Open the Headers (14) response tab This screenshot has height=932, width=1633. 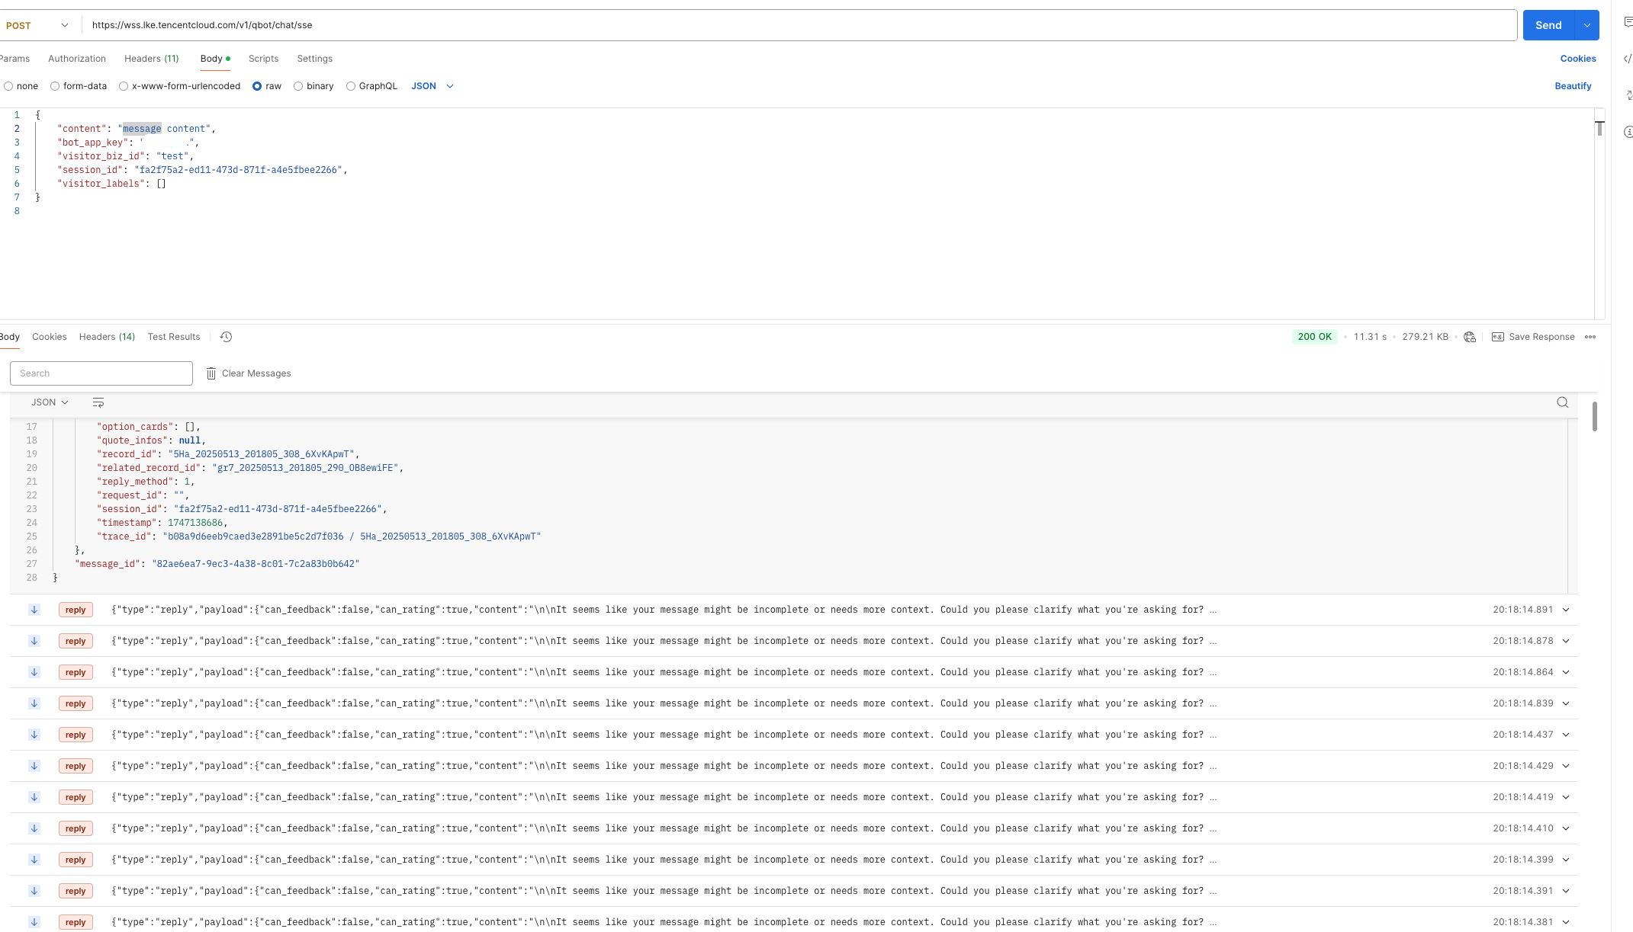click(x=107, y=337)
